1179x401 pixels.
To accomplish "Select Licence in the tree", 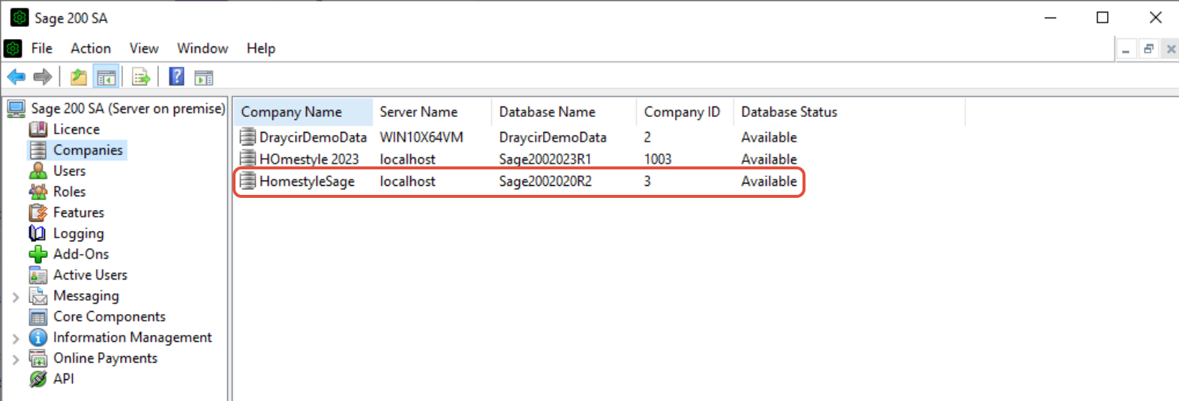I will (76, 129).
